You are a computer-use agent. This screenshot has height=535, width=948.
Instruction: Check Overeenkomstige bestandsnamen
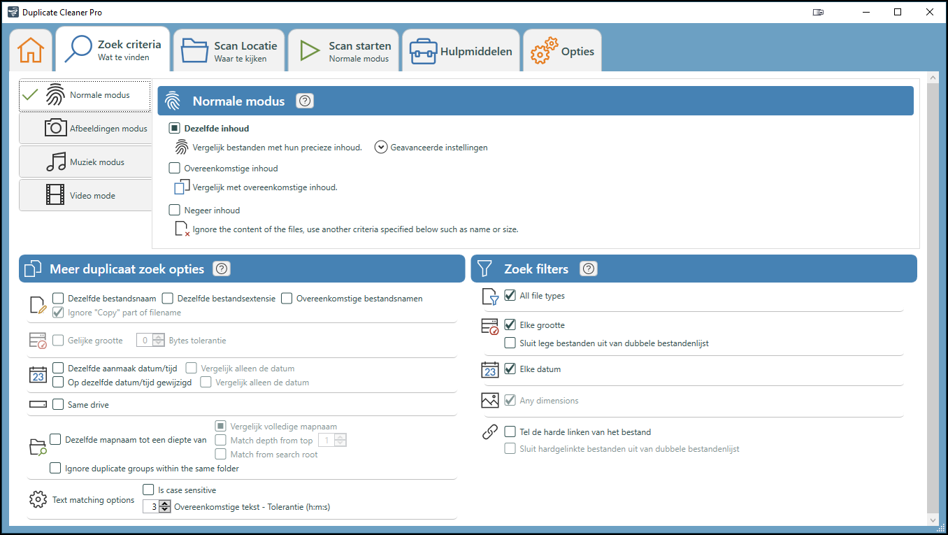click(287, 299)
